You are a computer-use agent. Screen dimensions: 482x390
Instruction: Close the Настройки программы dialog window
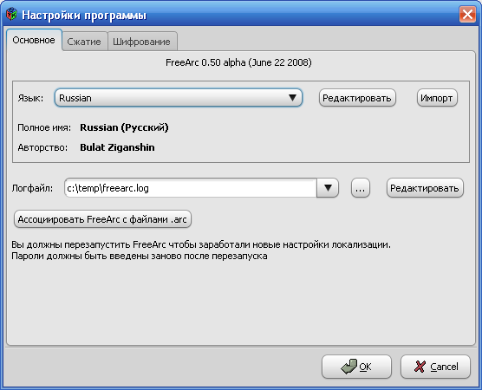467,15
